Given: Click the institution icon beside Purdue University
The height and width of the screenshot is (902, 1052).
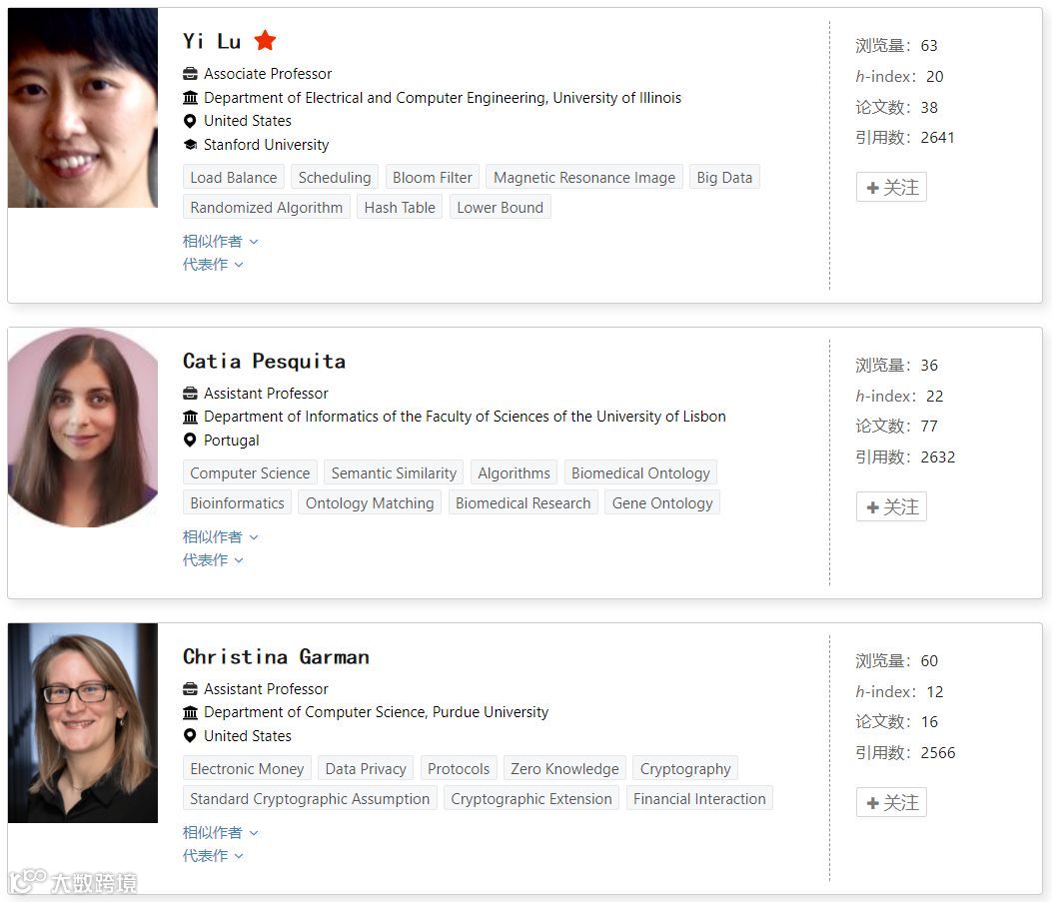Looking at the screenshot, I should [x=190, y=713].
